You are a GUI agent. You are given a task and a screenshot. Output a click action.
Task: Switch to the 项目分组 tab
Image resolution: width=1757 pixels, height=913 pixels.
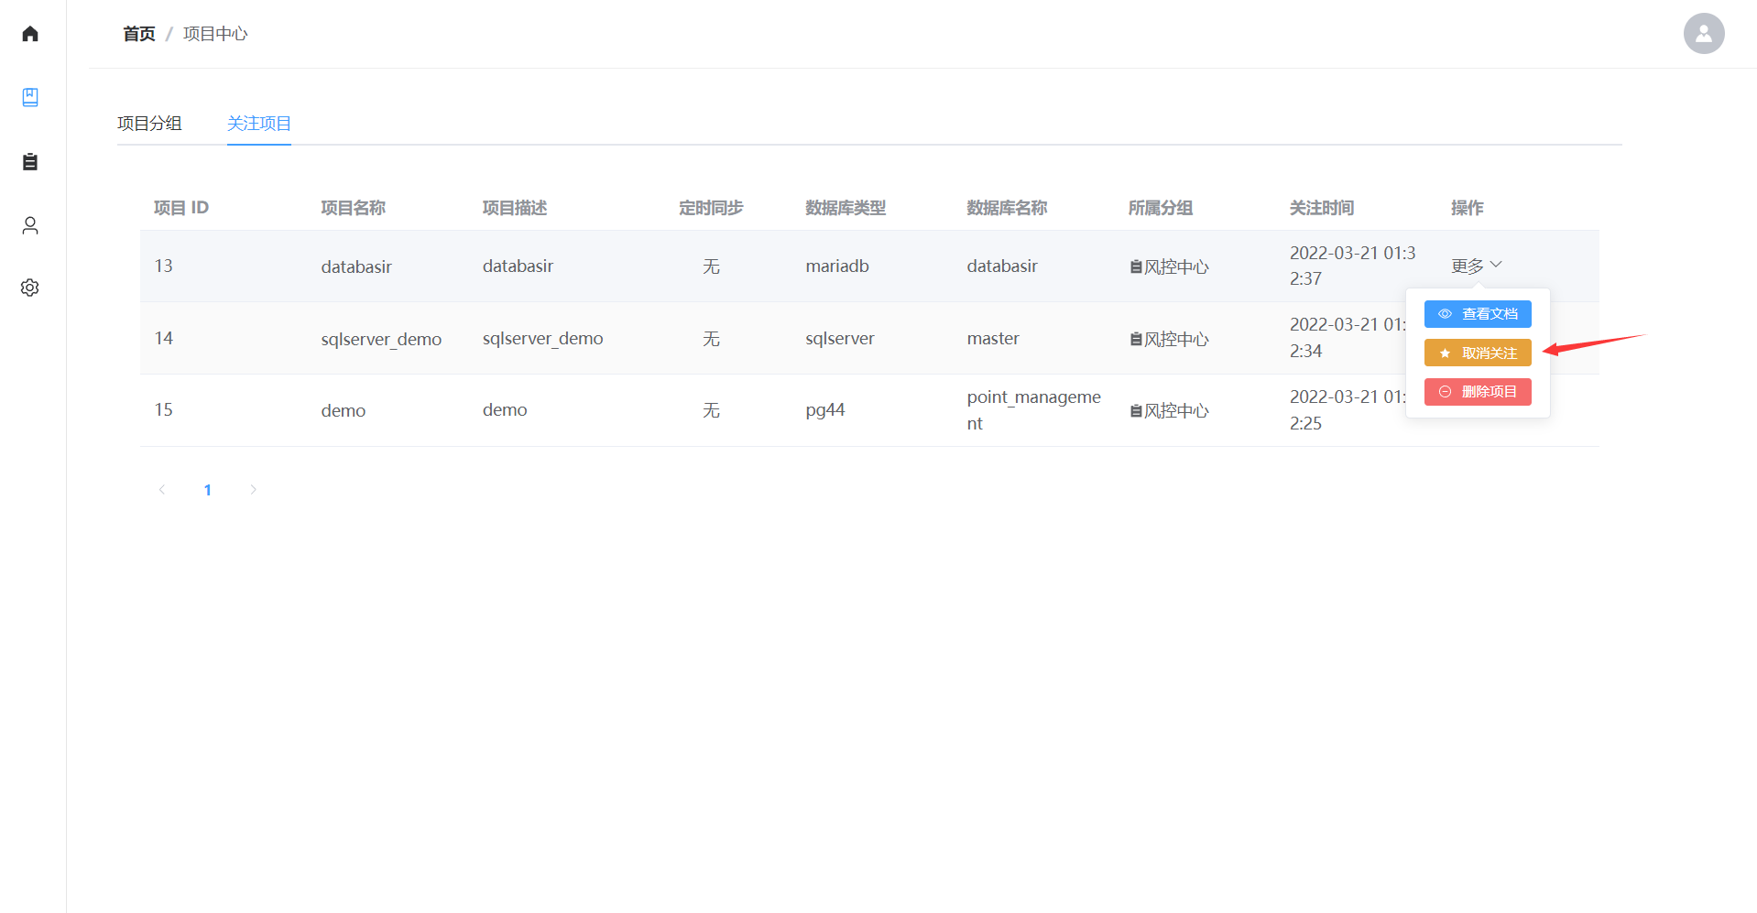(149, 124)
